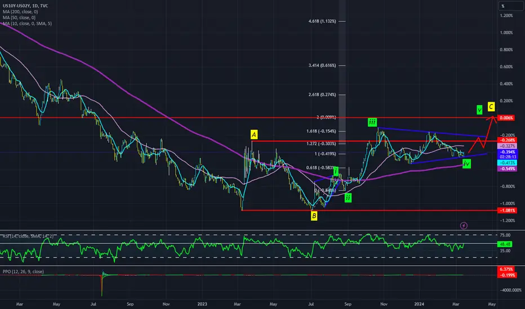Click the pink -0.327% MA label

coord(508,146)
